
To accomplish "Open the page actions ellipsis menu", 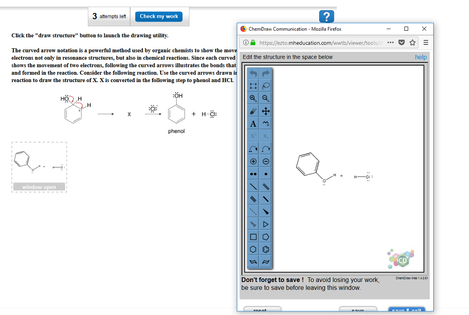I will coord(390,42).
